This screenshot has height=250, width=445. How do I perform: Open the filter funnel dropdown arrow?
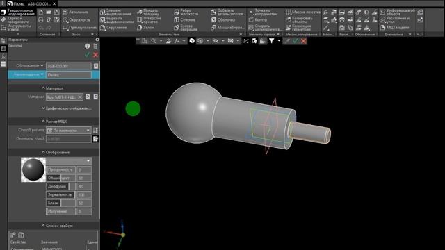pyautogui.click(x=279, y=41)
